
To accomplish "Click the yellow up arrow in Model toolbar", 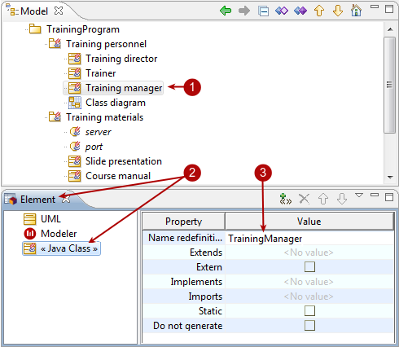I will [319, 11].
